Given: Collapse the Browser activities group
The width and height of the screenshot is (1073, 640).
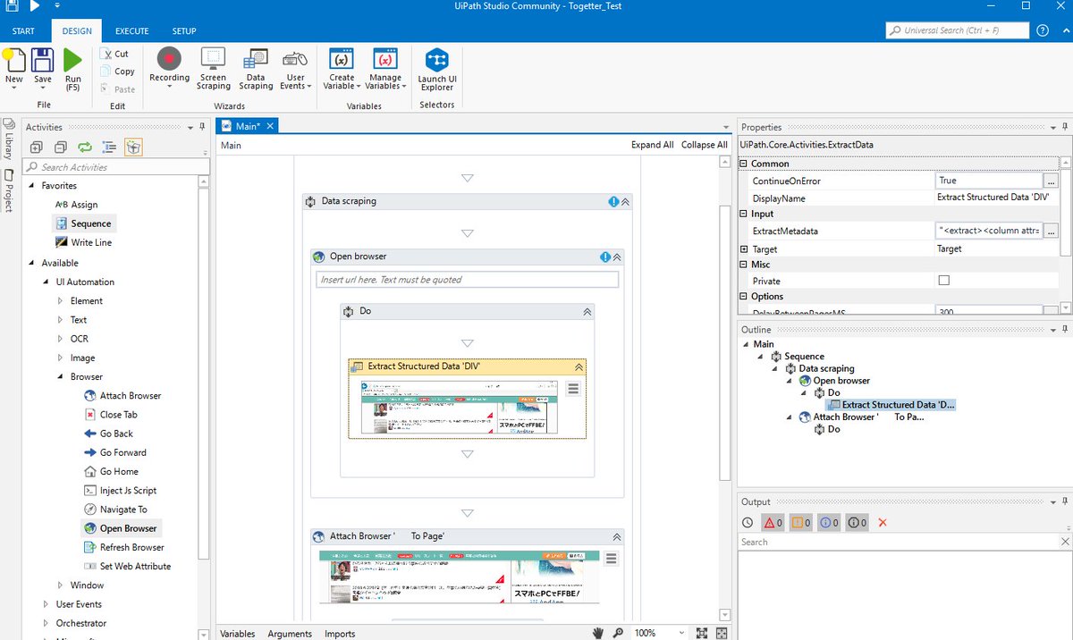Looking at the screenshot, I should pyautogui.click(x=62, y=377).
